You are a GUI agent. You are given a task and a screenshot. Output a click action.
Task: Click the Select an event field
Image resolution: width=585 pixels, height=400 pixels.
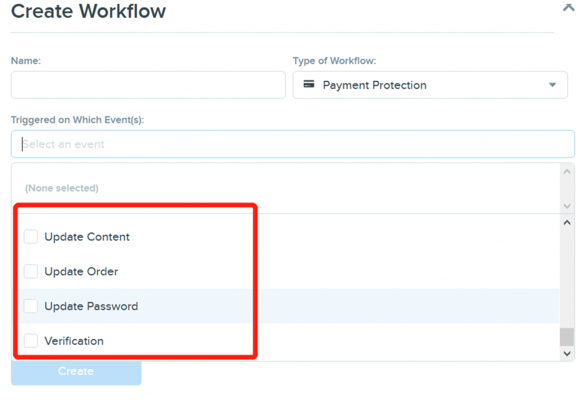pos(293,144)
